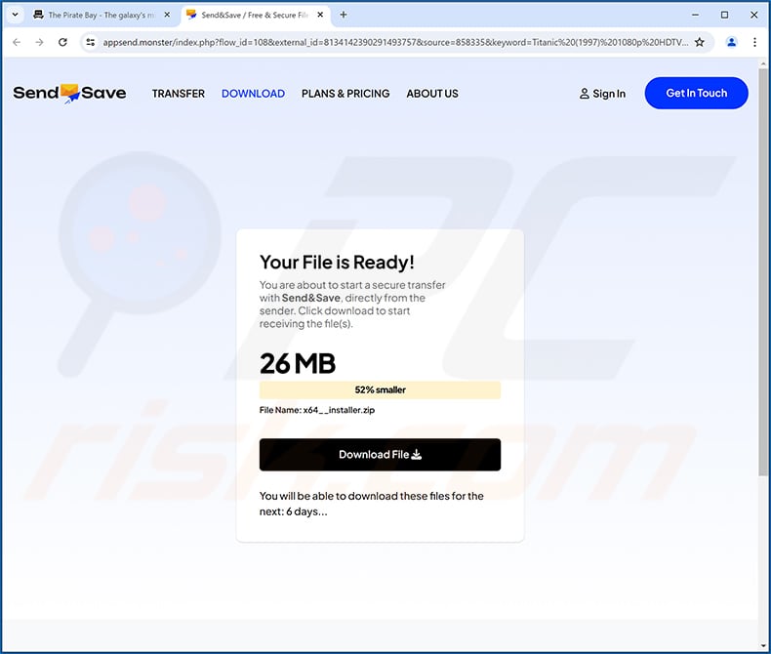Screen dimensions: 771x654
Task: Reload the page with refresh icon
Action: click(62, 42)
